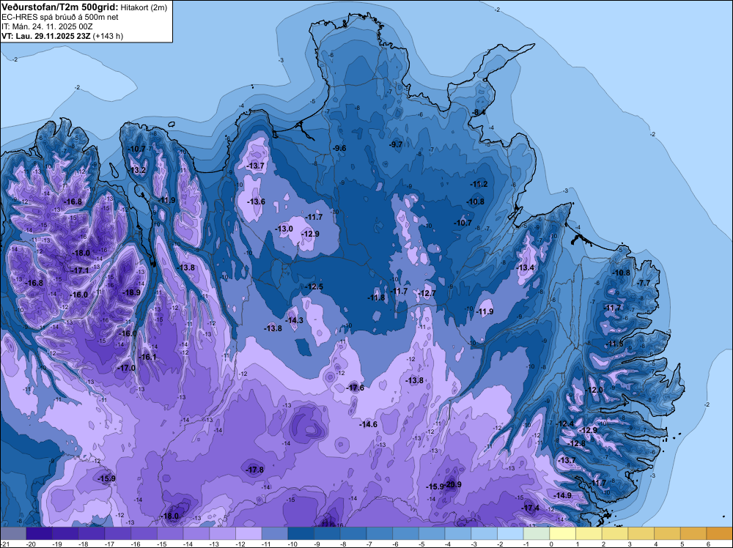Viewport: 733px width, 548px height.
Task: Pick the yellow legend swatch labeled 0
Action: tap(563, 533)
